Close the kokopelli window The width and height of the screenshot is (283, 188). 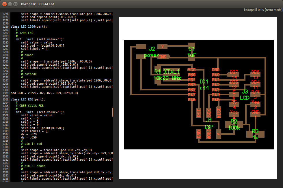click(x=5, y=4)
